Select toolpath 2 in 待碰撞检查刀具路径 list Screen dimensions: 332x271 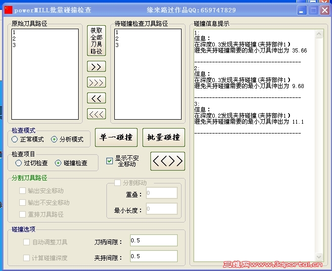[x=148, y=39]
